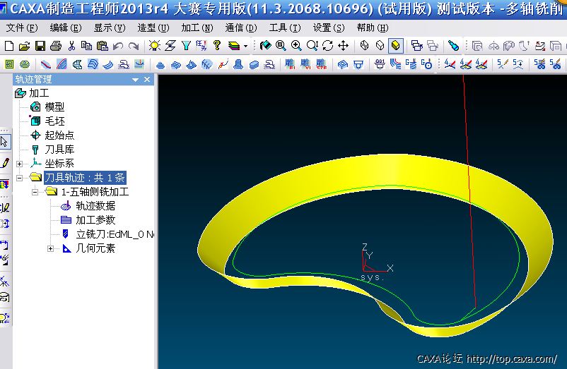Select the 起始点 tree item
Image resolution: width=567 pixels, height=369 pixels.
click(x=52, y=135)
